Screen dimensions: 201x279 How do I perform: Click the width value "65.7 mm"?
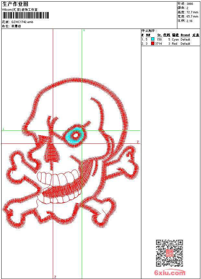(192, 17)
